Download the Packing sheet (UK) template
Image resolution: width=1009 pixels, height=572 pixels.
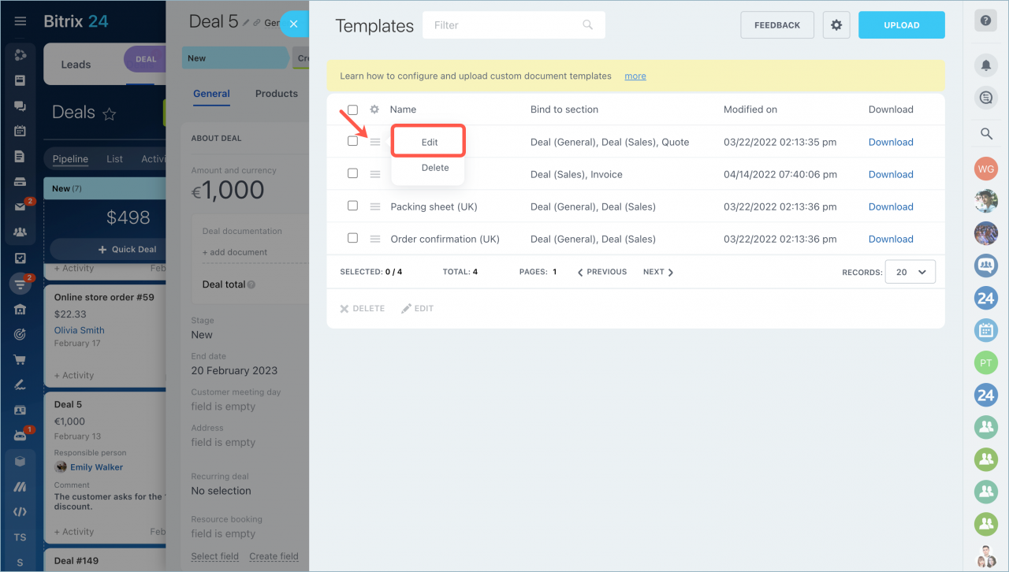pyautogui.click(x=891, y=206)
